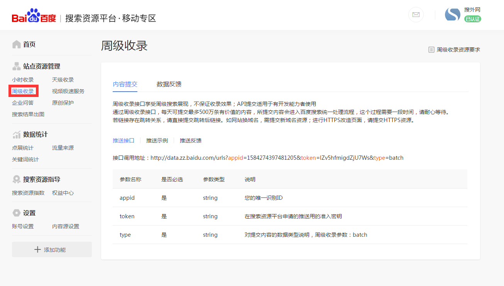Click the 设置 gear icon in sidebar
The height and width of the screenshot is (286, 504).
coord(17,212)
